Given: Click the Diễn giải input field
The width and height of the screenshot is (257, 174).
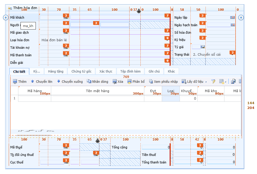Looking at the screenshot, I should tap(105, 63).
